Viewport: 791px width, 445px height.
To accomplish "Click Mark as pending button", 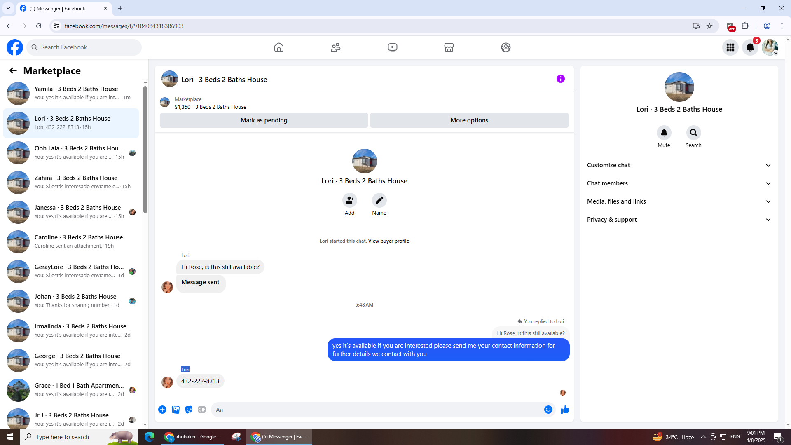I will 264,120.
